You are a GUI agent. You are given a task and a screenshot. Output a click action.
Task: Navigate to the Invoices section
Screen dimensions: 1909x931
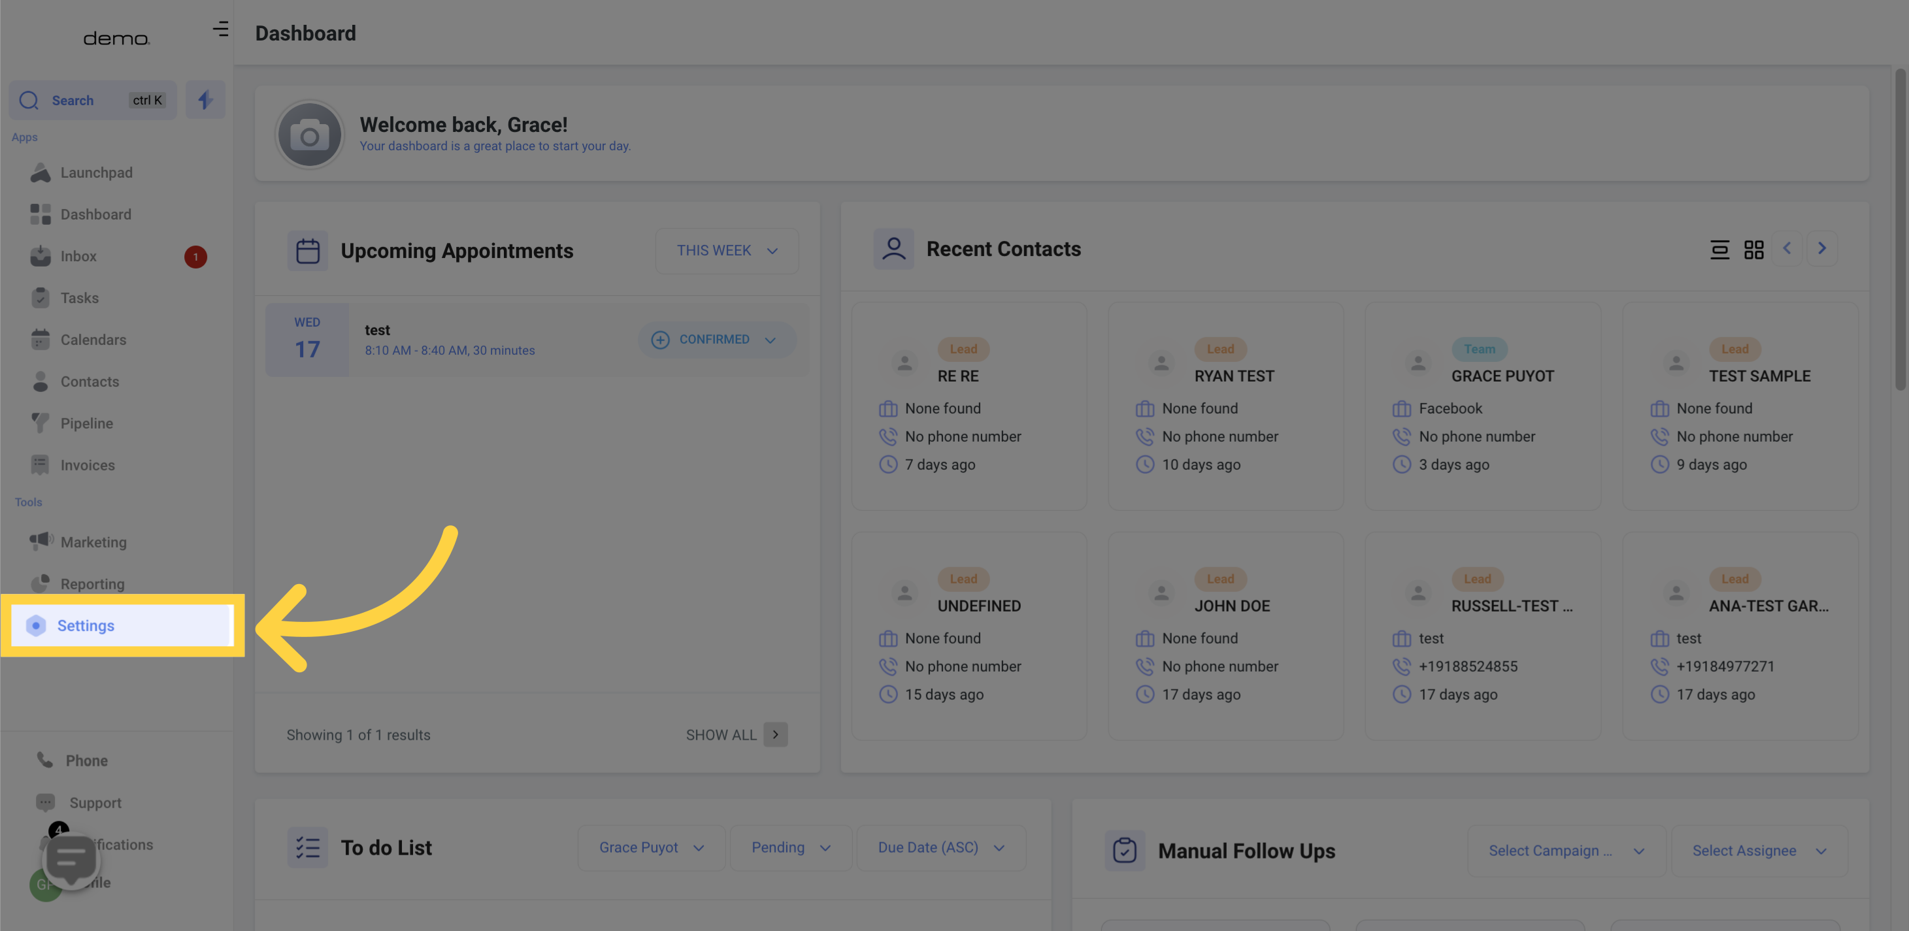click(x=88, y=465)
